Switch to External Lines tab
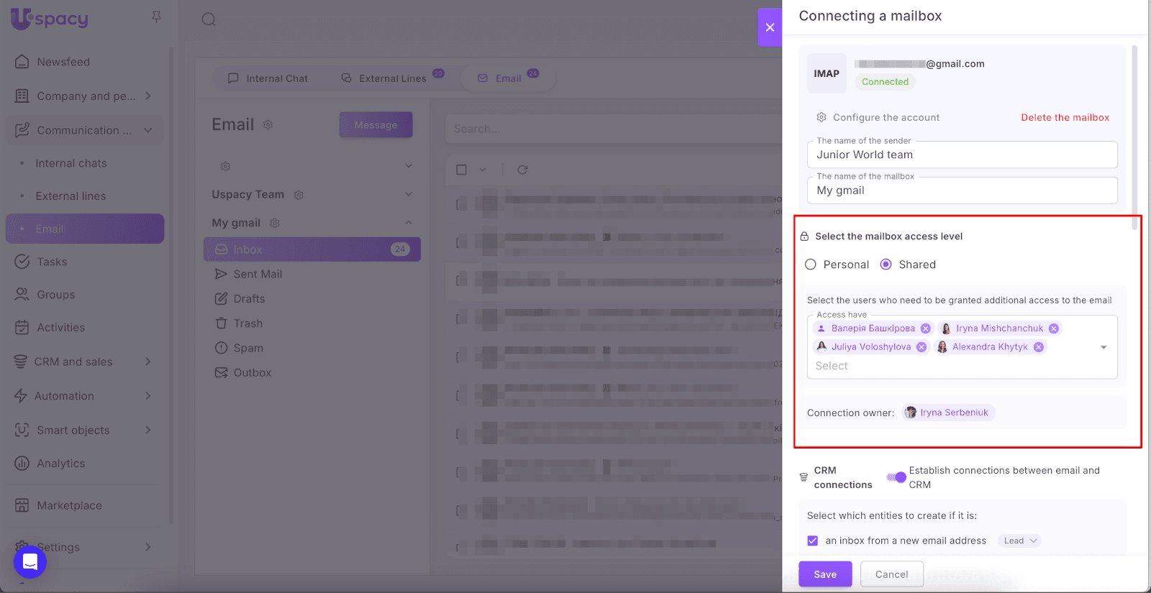Viewport: 1151px width, 593px height. 392,78
